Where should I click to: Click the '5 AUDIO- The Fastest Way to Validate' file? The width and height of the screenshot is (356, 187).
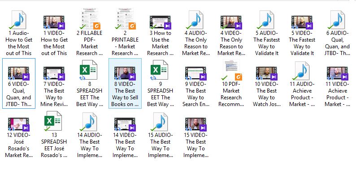point(267,20)
